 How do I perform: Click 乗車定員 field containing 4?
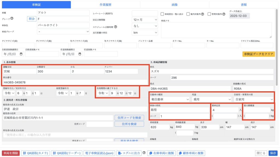[x=225, y=110]
